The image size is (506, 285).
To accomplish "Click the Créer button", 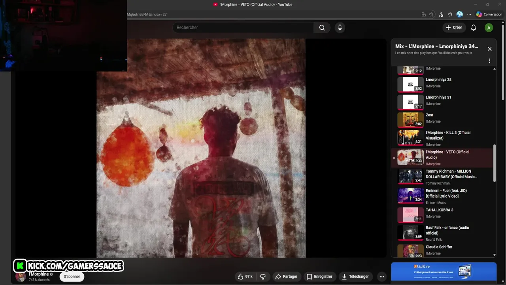I will [453, 27].
